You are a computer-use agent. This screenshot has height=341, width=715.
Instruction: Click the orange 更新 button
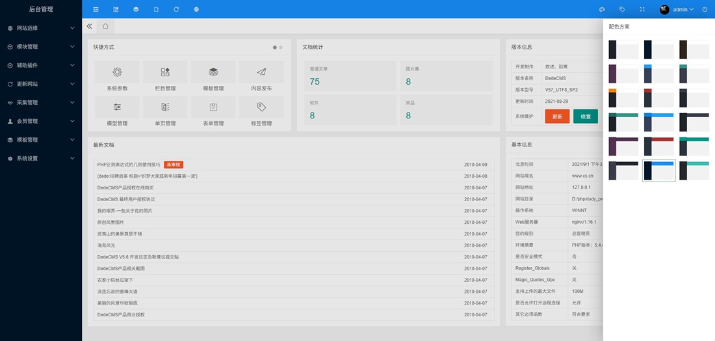click(557, 116)
